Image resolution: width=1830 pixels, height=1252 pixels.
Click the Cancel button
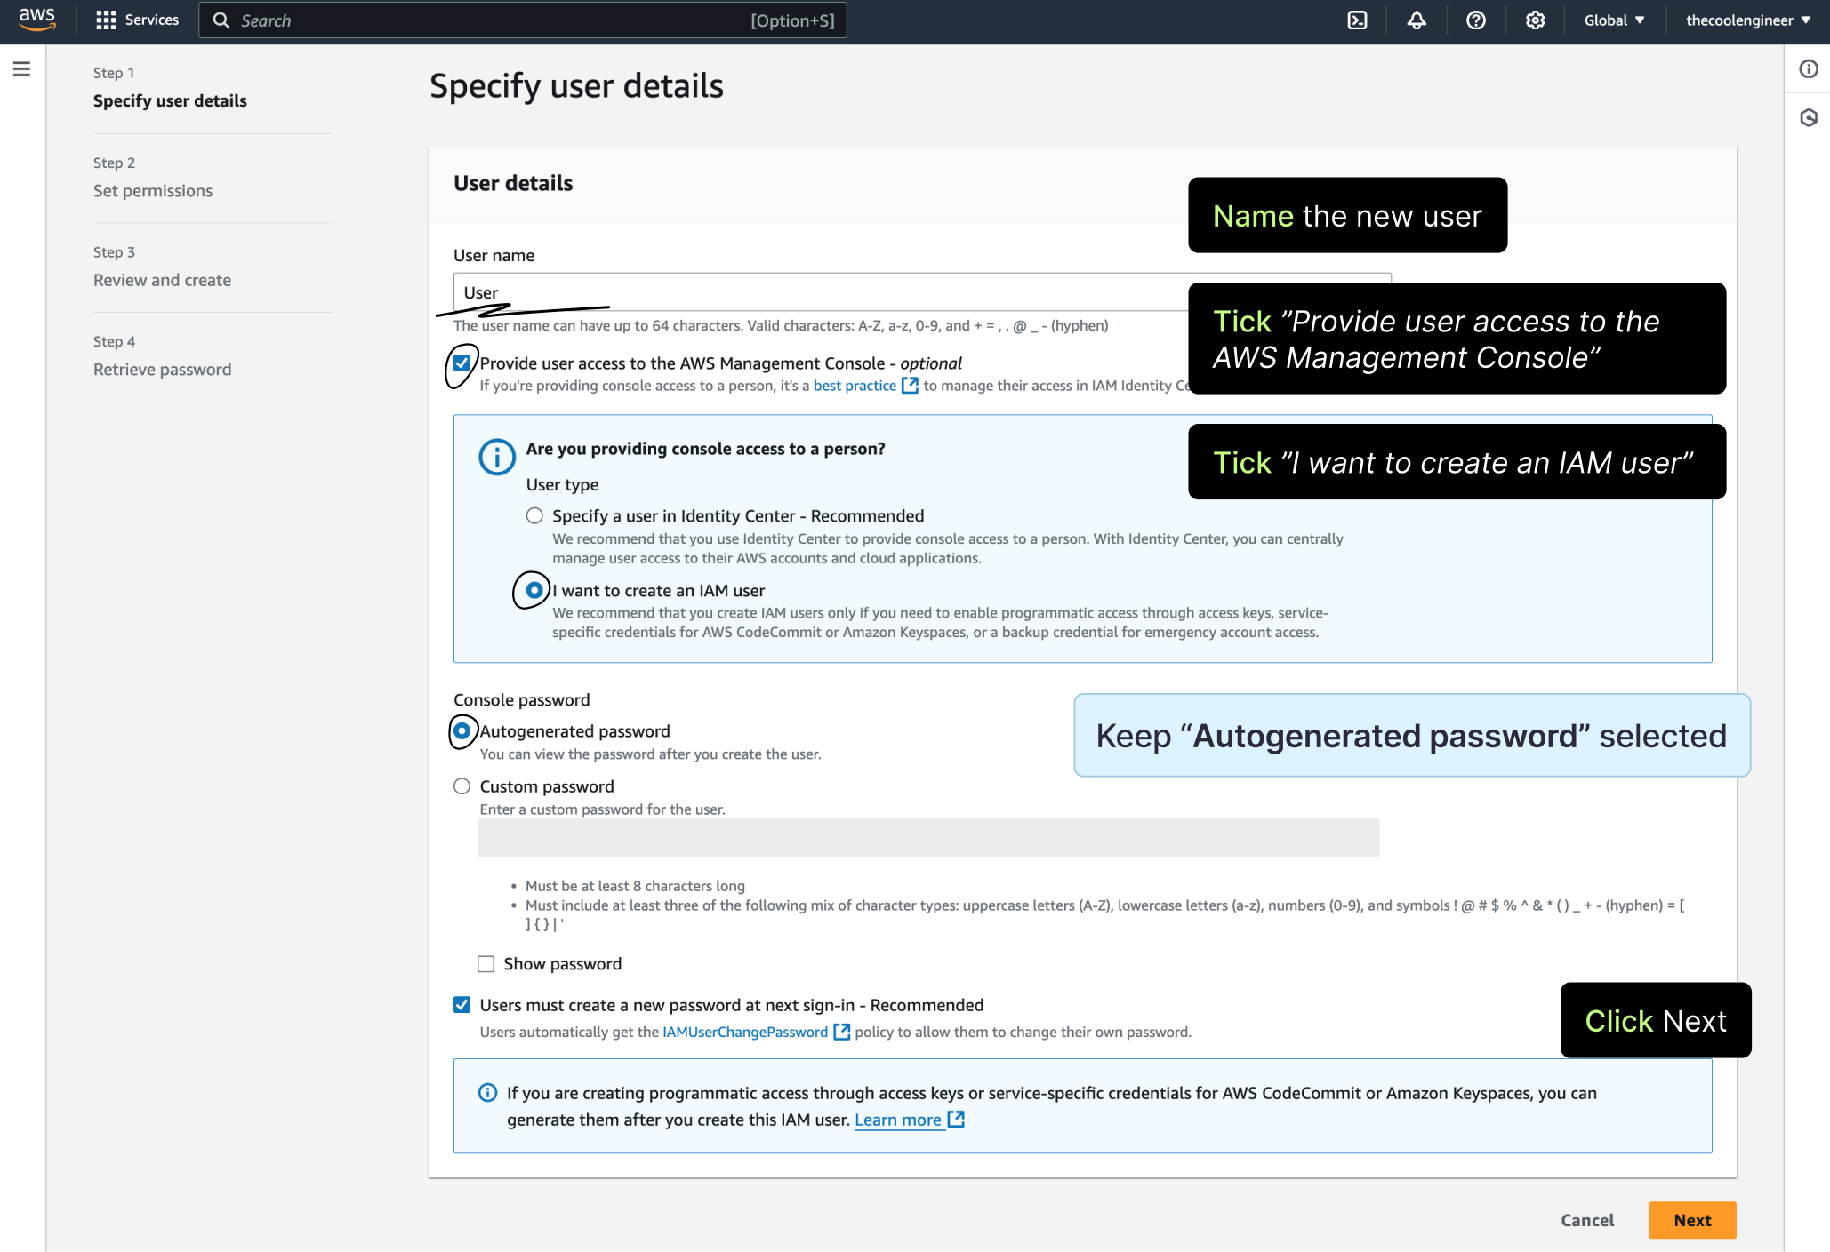1587,1220
